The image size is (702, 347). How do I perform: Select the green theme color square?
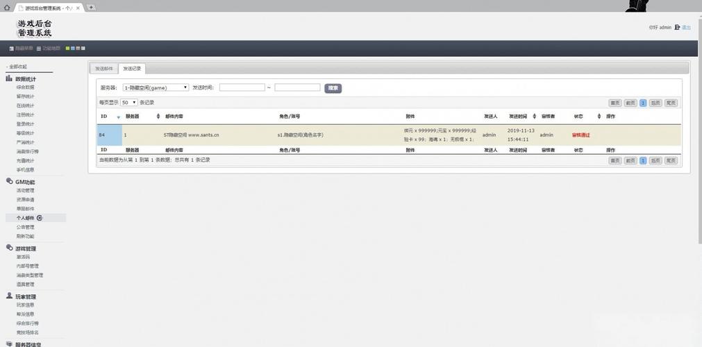coord(67,49)
